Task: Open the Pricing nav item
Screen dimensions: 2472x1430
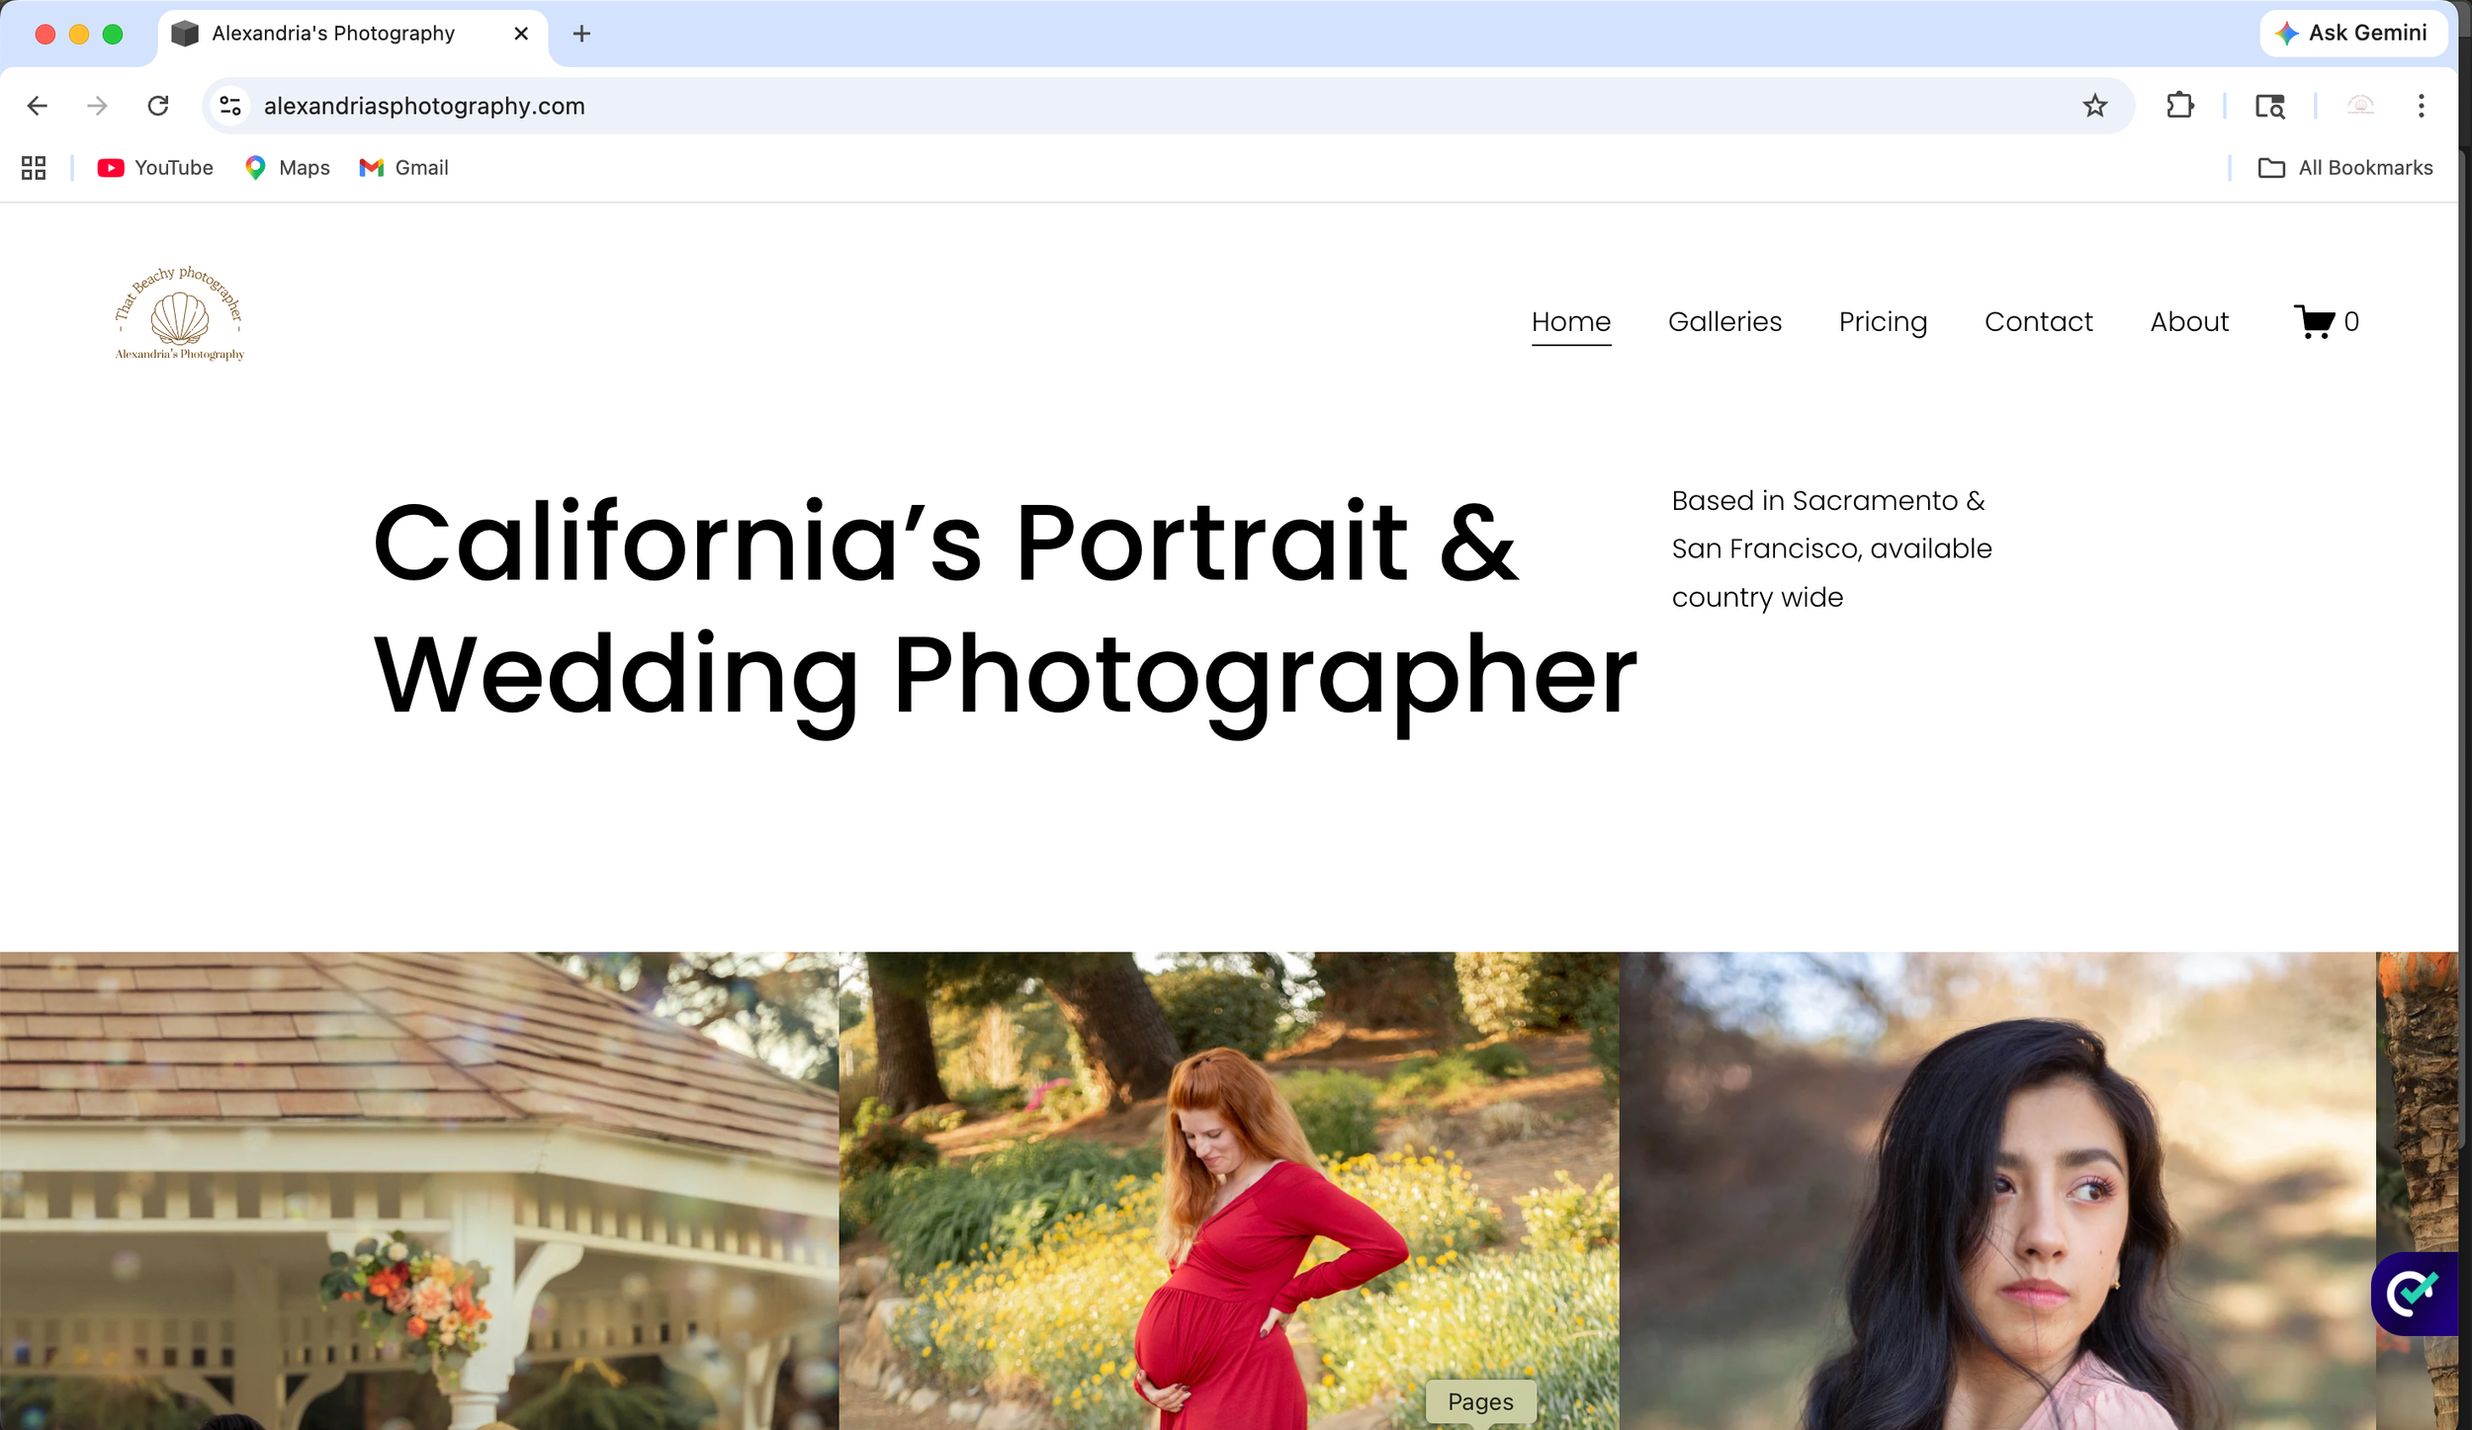Action: [x=1883, y=322]
